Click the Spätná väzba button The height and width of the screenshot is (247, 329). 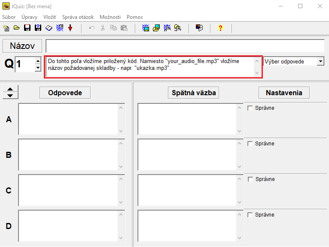tap(193, 93)
